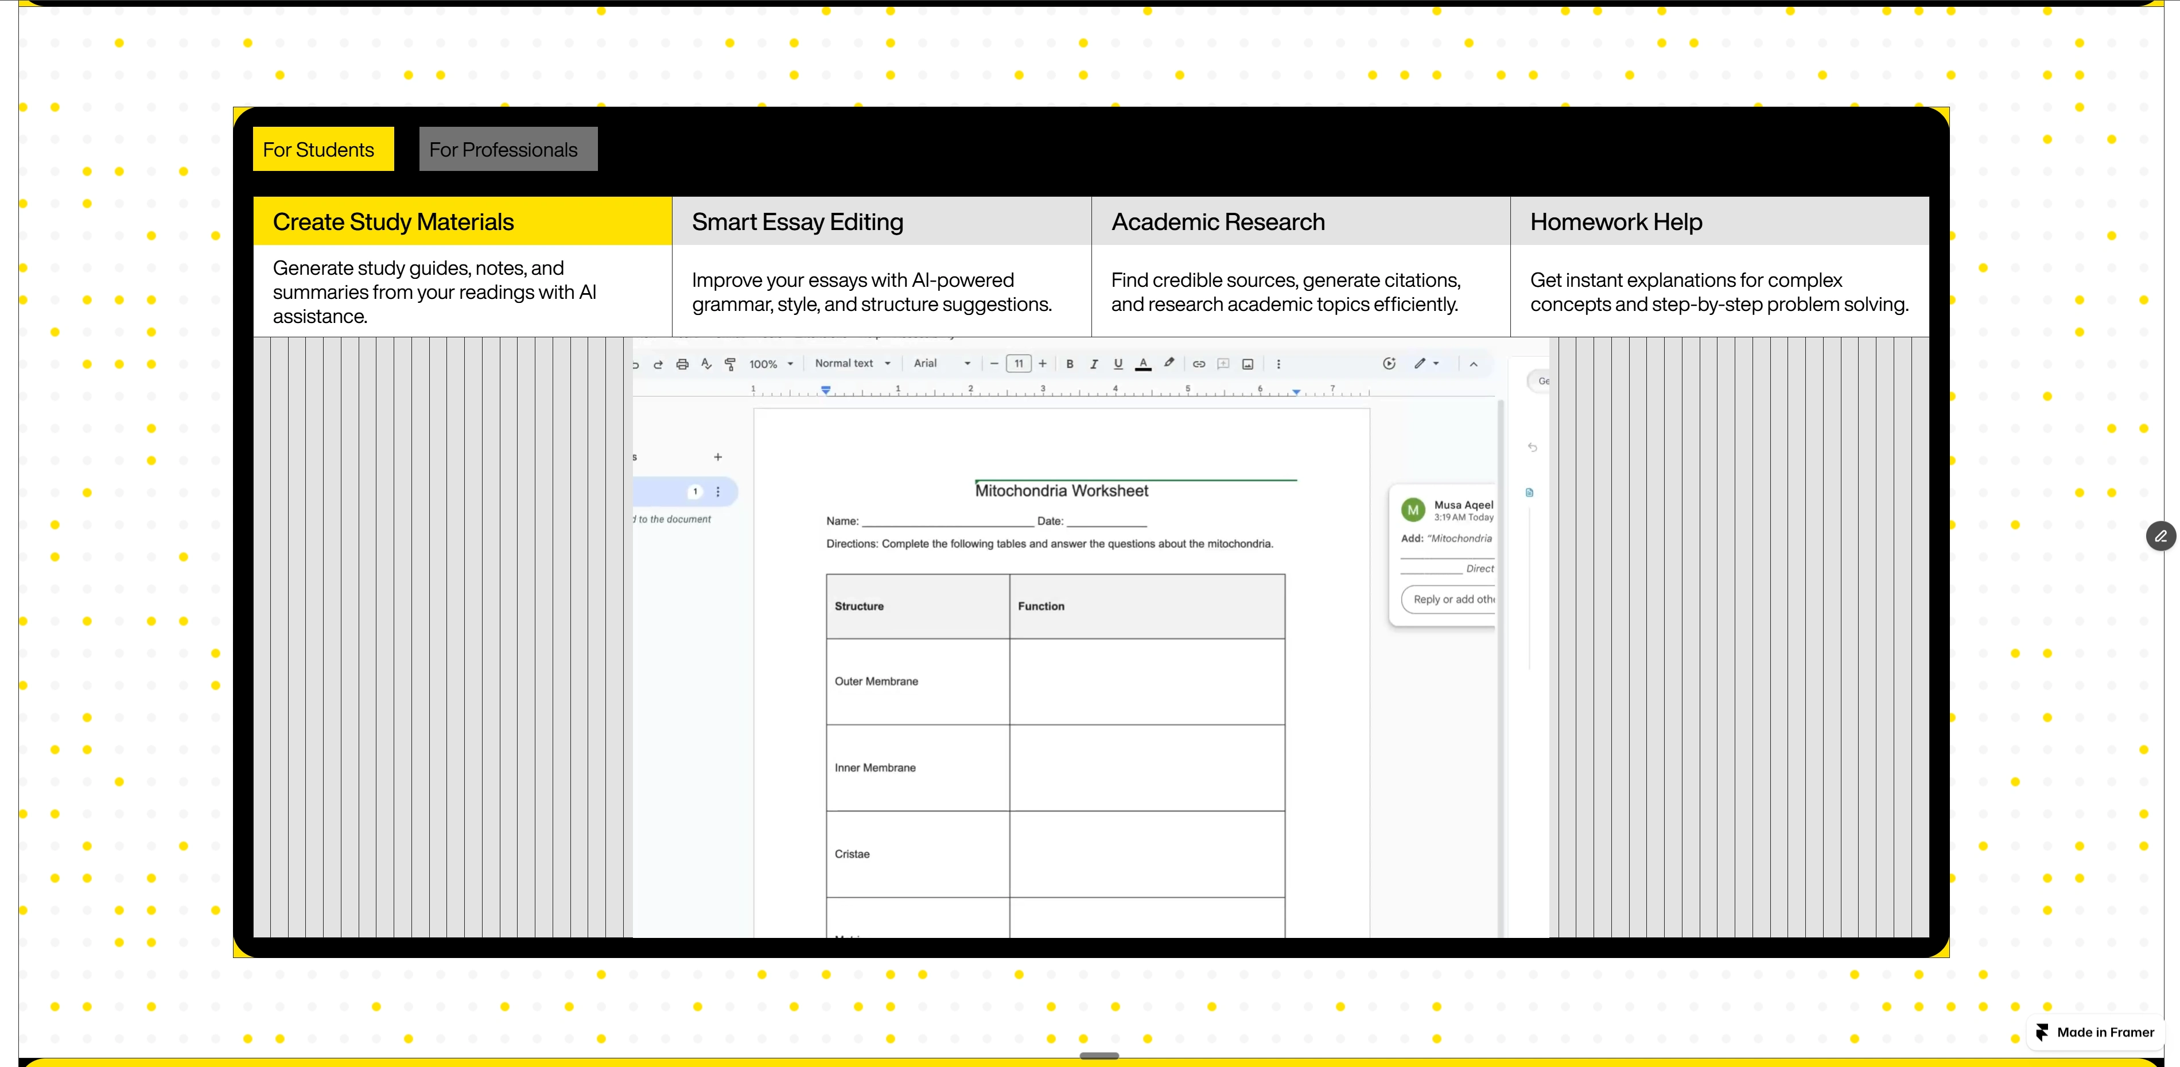Toggle bold formatting
The image size is (2180, 1067).
click(1070, 364)
